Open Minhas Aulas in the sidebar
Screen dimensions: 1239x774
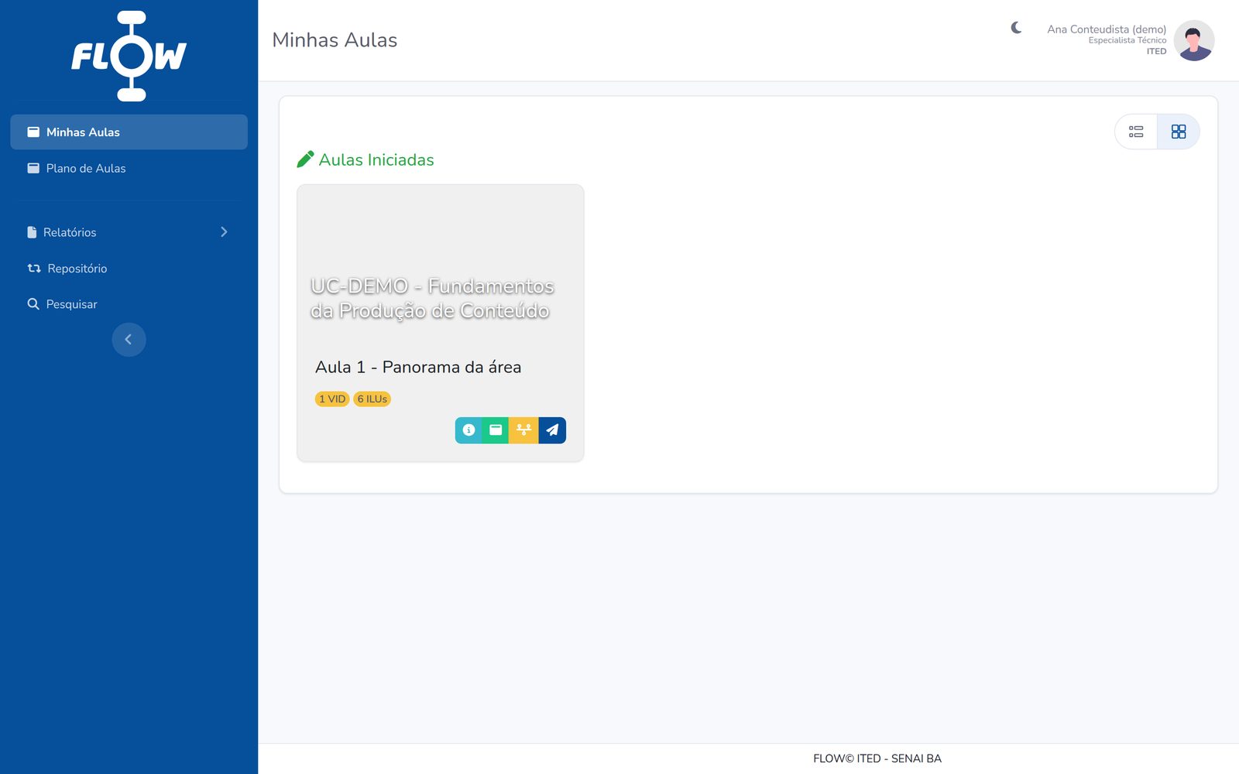click(129, 132)
